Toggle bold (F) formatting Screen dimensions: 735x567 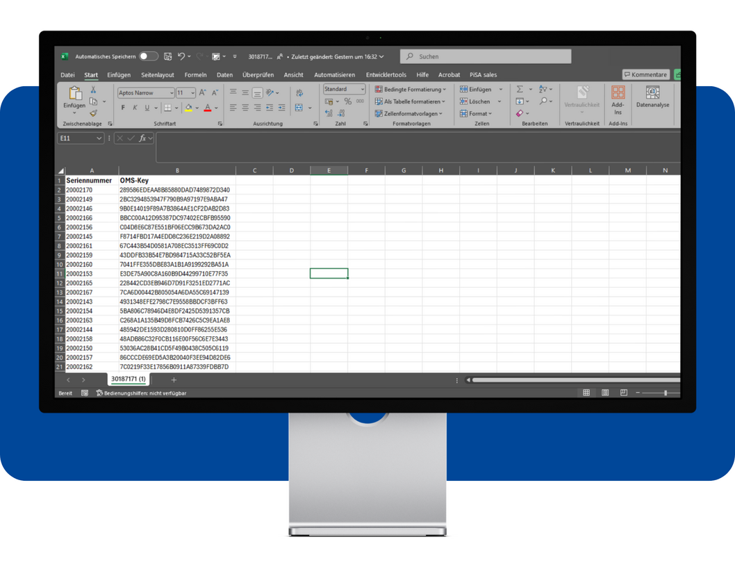(x=123, y=108)
